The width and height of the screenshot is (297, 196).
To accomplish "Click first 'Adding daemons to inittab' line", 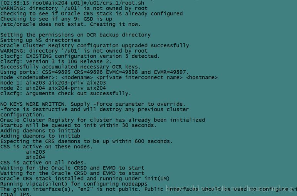I will [40, 131].
